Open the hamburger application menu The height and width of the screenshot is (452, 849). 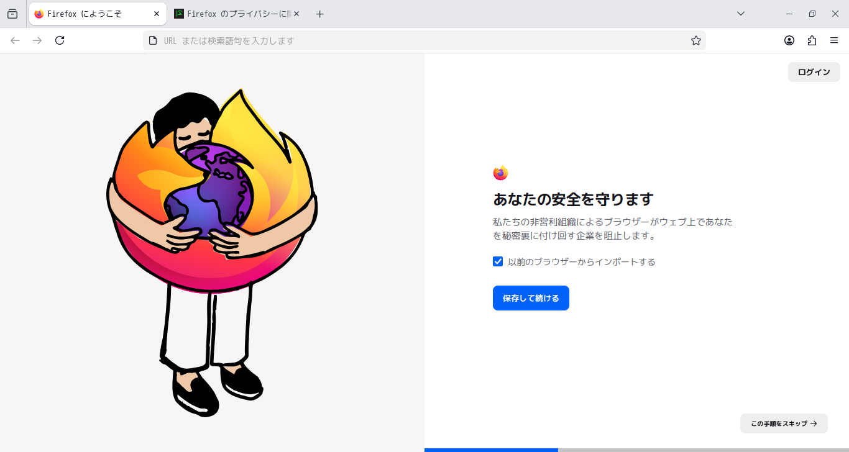[x=834, y=40]
